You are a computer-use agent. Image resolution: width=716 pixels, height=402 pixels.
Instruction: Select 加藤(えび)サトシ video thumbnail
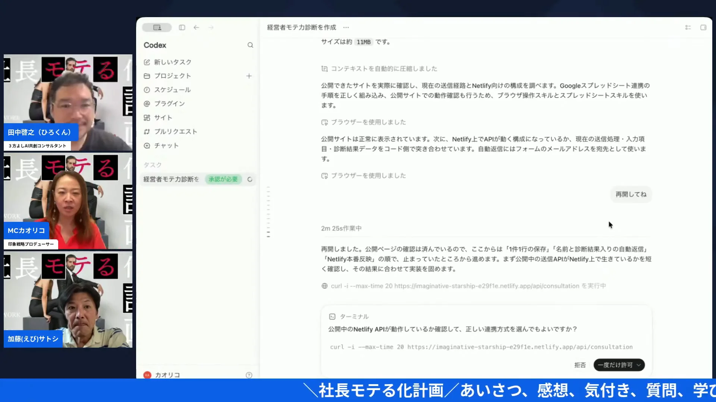pyautogui.click(x=68, y=300)
